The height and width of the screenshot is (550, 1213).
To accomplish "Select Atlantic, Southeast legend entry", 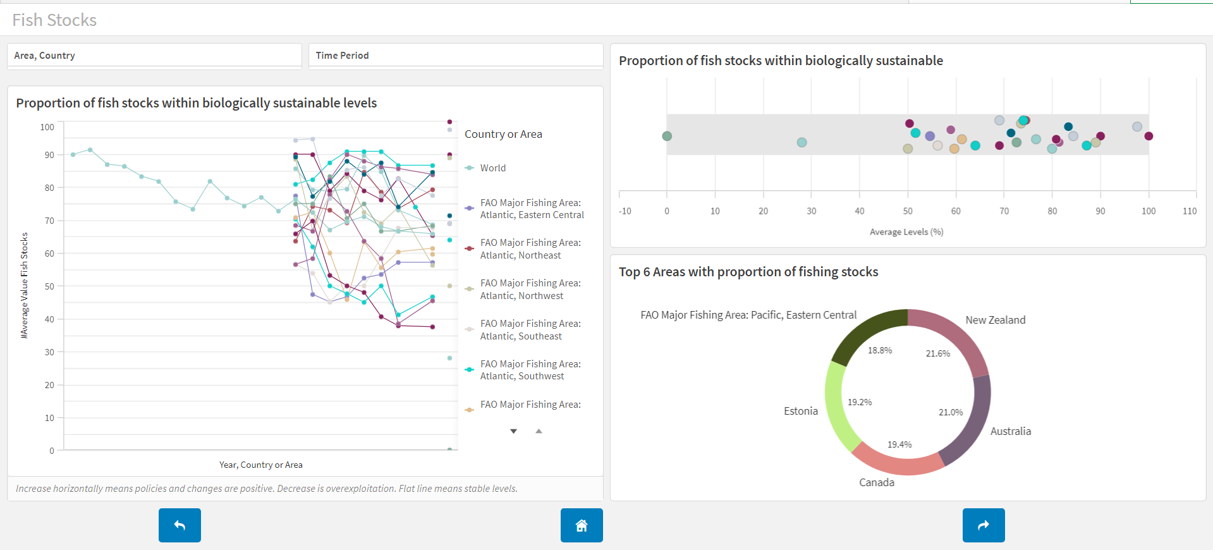I will 530,330.
